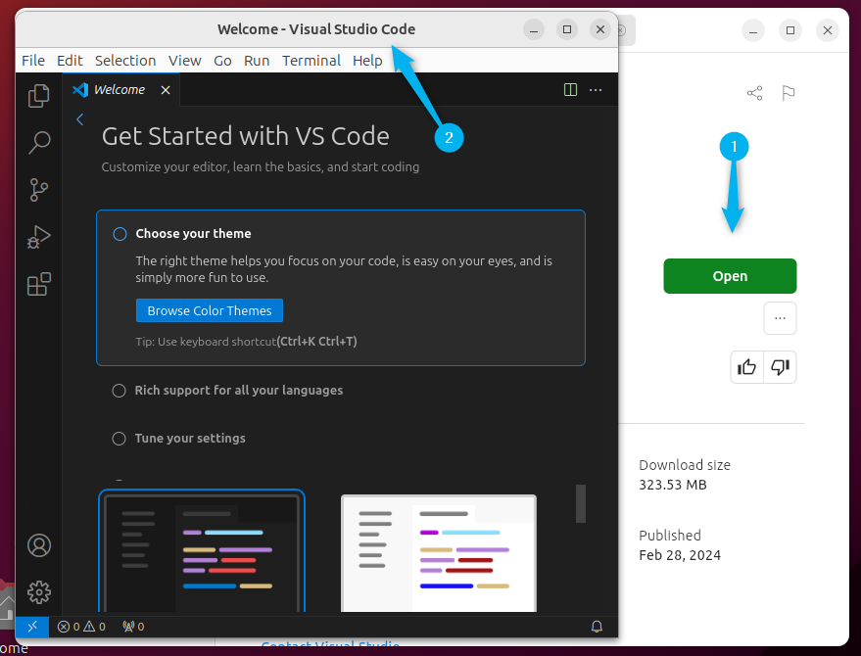Open the more options menu below Open button
This screenshot has width=861, height=656.
(780, 317)
